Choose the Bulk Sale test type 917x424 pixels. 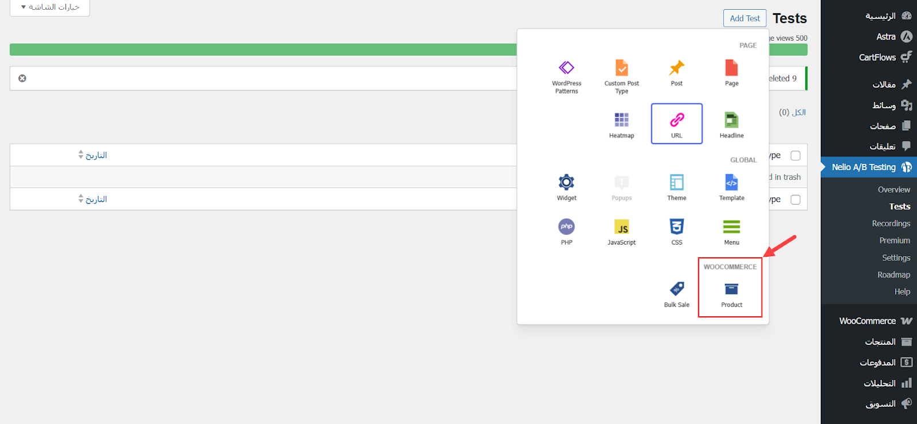(x=676, y=295)
